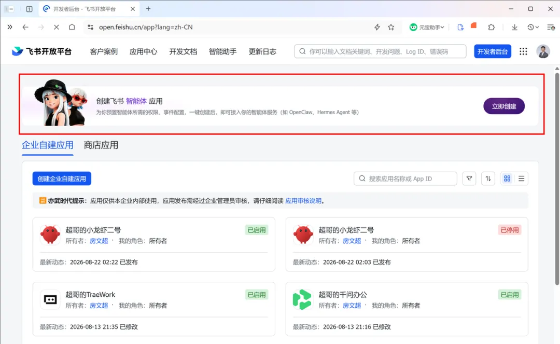The width and height of the screenshot is (560, 344).
Task: Open the 开发文档 menu item
Action: click(x=183, y=51)
